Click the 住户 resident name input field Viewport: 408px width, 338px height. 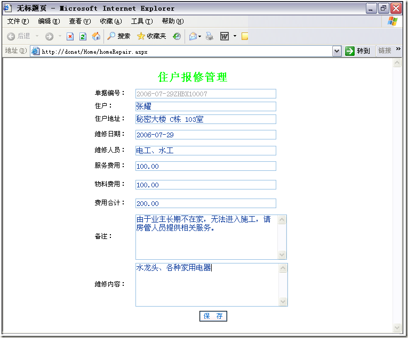click(x=205, y=106)
